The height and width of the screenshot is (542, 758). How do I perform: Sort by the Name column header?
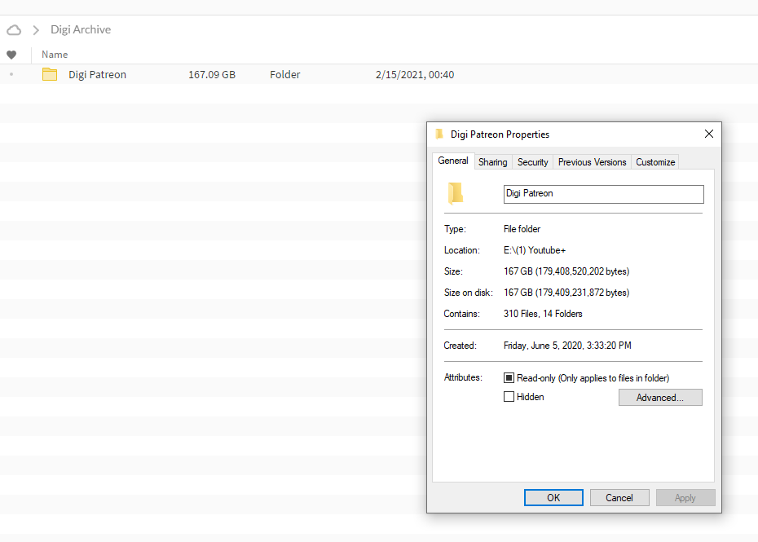click(55, 55)
